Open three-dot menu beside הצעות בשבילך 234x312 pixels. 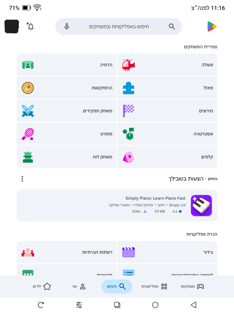pyautogui.click(x=22, y=179)
